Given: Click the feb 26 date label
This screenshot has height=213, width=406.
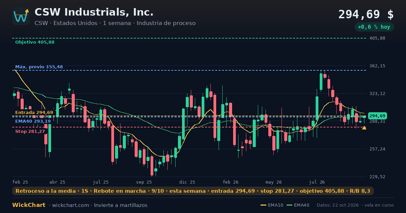Looking at the screenshot, I should click(x=231, y=182).
